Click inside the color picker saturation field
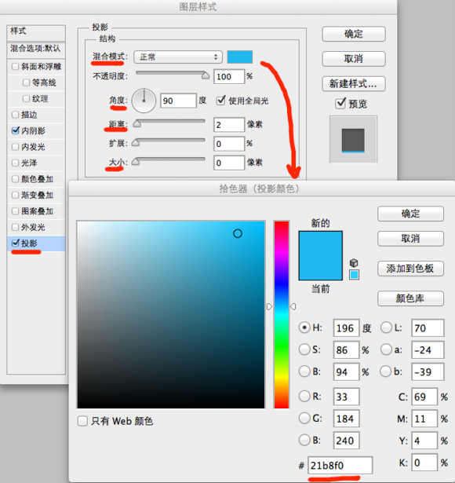This screenshot has width=455, height=483. (171, 314)
